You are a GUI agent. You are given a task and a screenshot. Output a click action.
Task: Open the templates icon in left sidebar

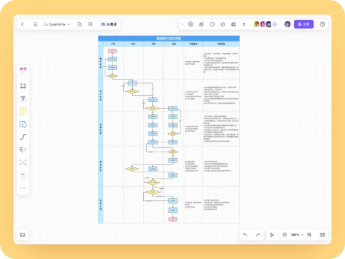tap(23, 71)
